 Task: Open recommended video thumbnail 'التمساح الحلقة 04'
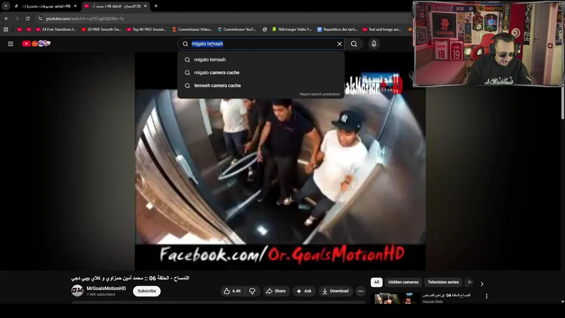(x=395, y=298)
